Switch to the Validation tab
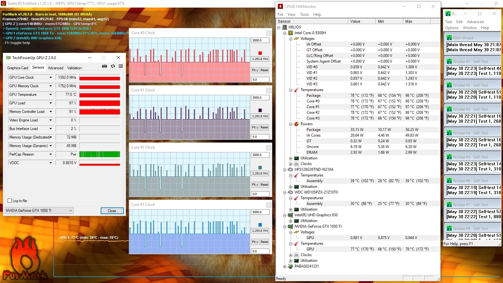Viewport: 503px width, 283px height. [74, 68]
